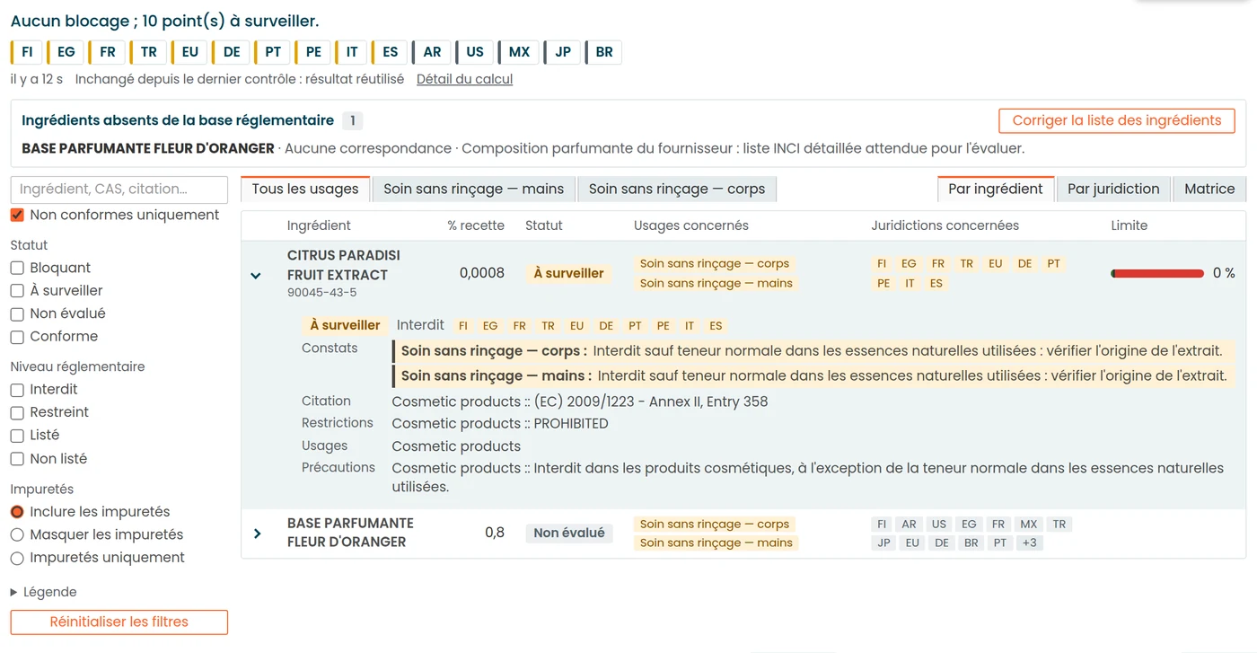Click the 0,8 recipe percentage value
The height and width of the screenshot is (653, 1257).
[495, 533]
